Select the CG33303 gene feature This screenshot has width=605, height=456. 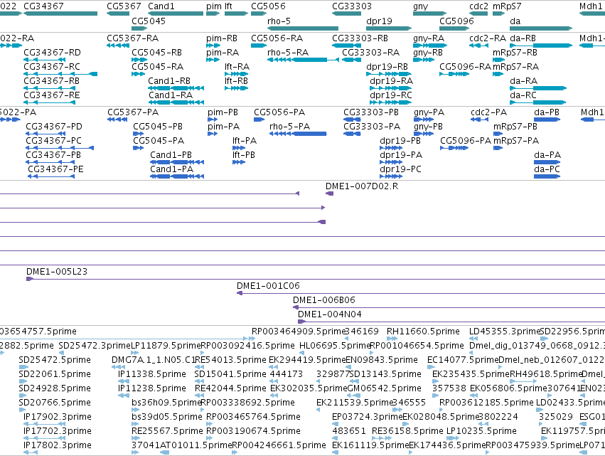[x=346, y=14]
